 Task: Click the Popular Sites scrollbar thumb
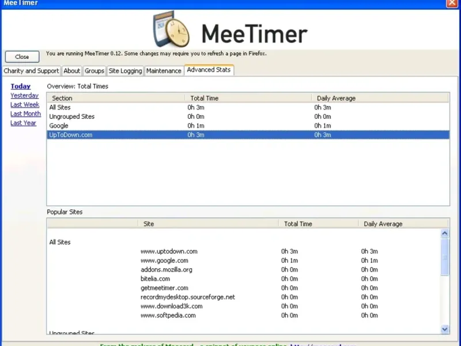pos(444,257)
